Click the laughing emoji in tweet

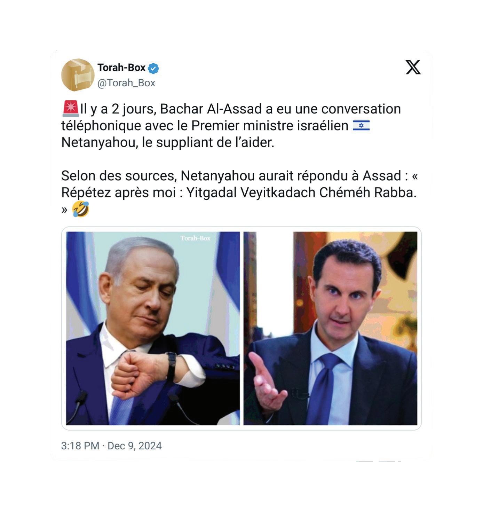(80, 209)
